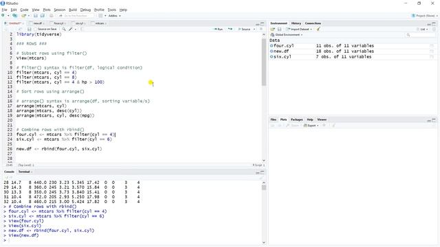Click the Find/Replace magnifier in the editor

(x=64, y=29)
